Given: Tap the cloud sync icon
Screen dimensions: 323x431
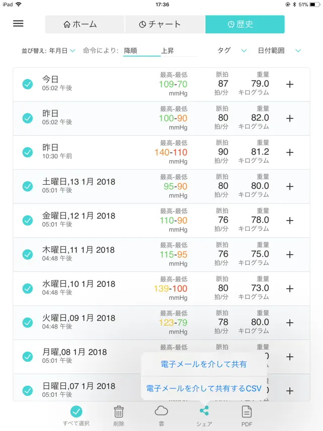Looking at the screenshot, I should pyautogui.click(x=161, y=411).
